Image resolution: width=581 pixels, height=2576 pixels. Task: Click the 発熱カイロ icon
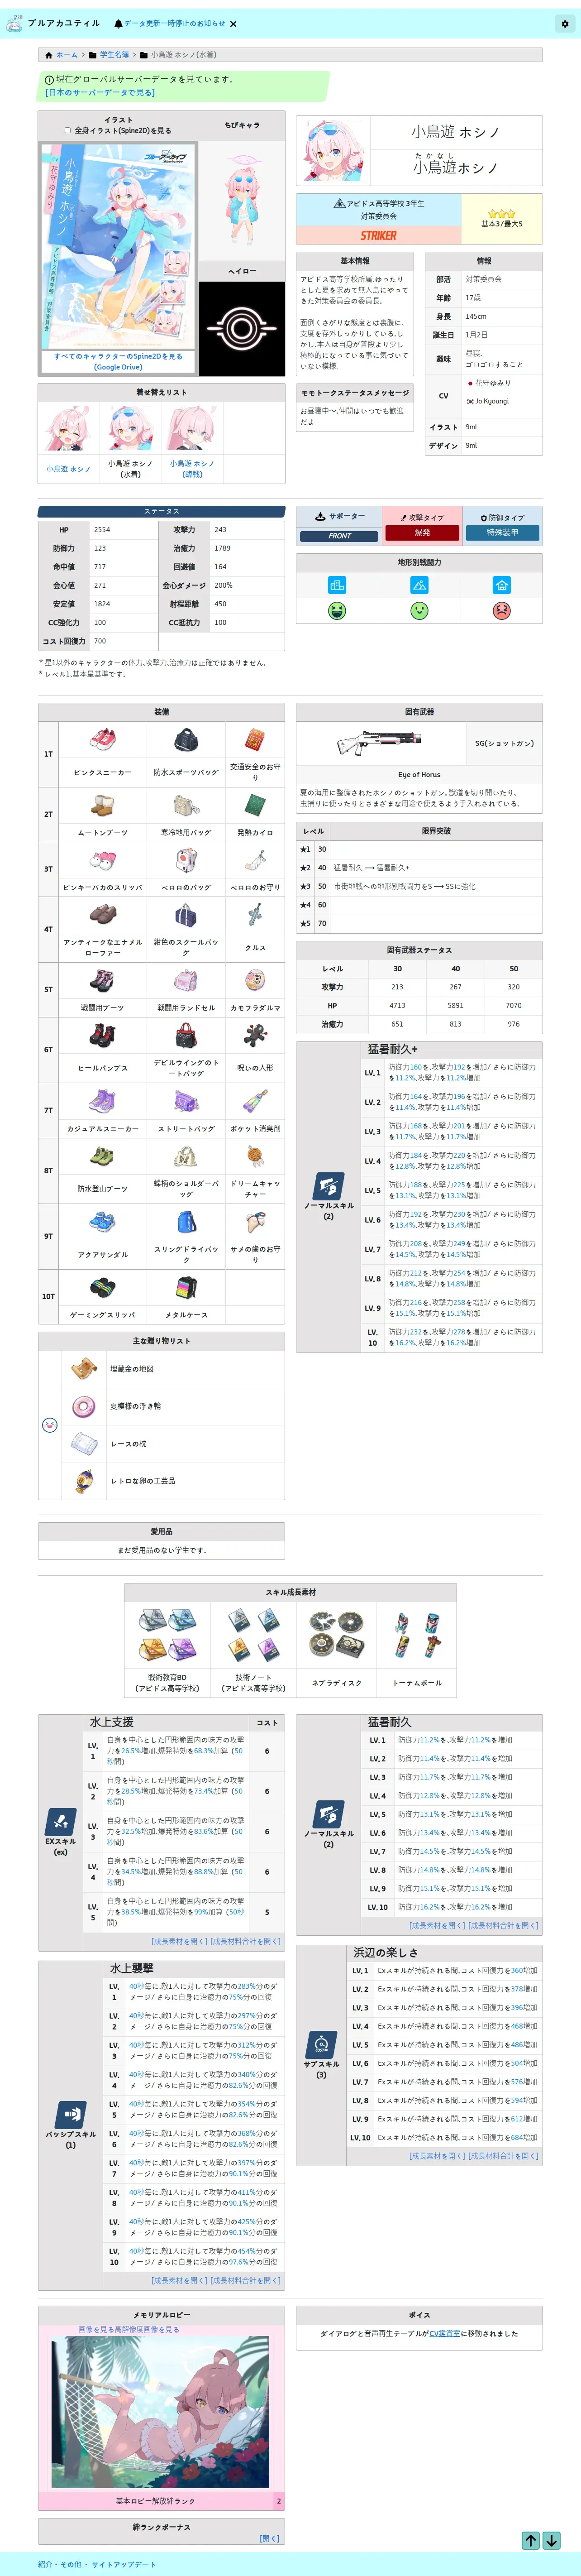click(x=255, y=804)
